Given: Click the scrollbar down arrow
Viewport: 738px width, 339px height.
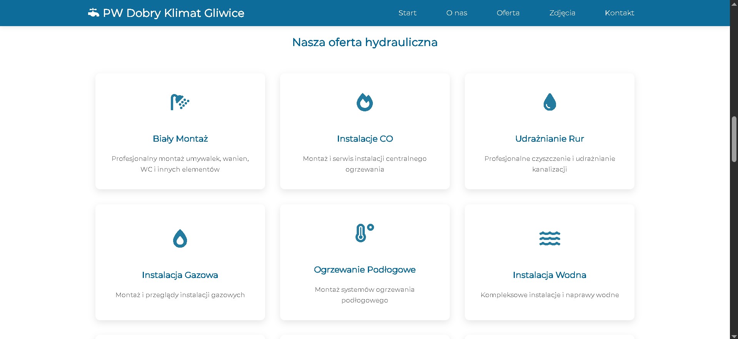Looking at the screenshot, I should point(734,336).
